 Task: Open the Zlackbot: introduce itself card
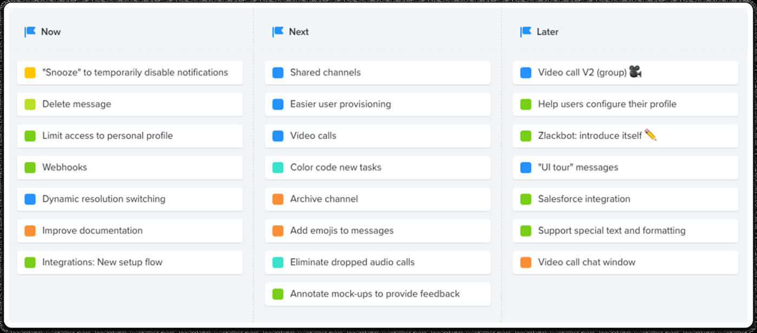tap(626, 136)
